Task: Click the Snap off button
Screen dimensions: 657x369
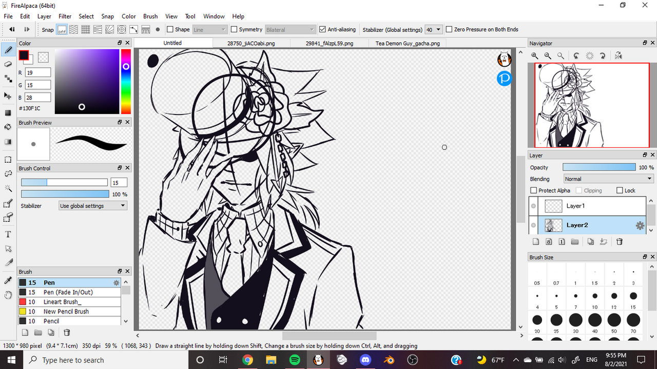Action: pos(62,30)
